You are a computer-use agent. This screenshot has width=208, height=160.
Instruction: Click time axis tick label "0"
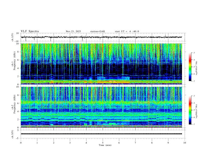(21, 143)
